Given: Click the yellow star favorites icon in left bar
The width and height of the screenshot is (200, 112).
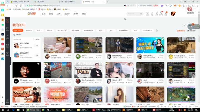Looking at the screenshot, I should pos(2,15).
